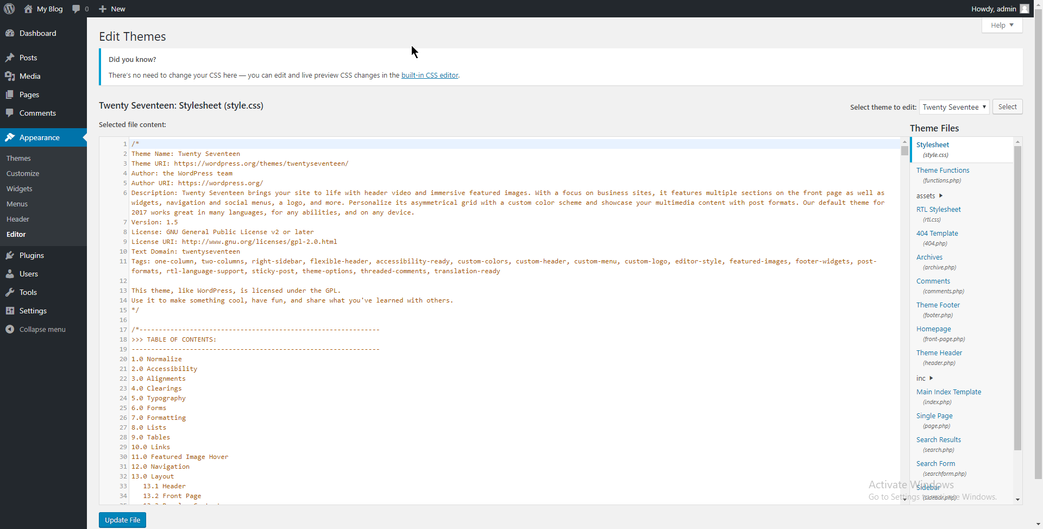Select the Editor submenu item
The height and width of the screenshot is (529, 1043).
tap(16, 234)
